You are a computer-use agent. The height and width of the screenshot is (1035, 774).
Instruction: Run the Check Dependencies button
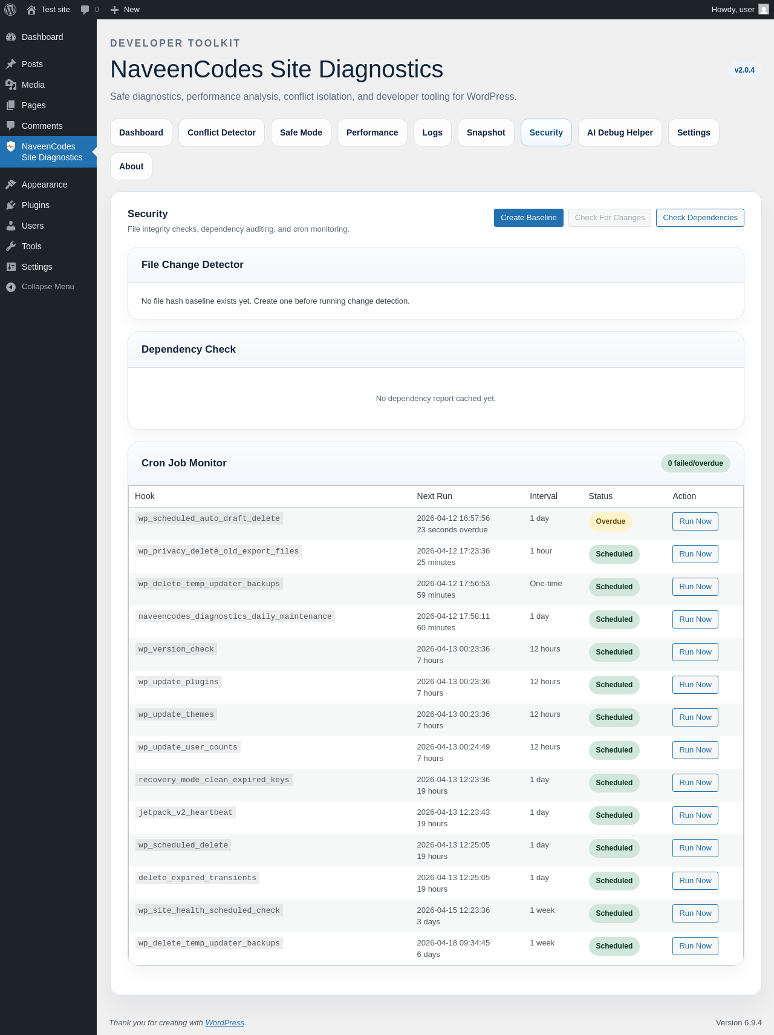click(700, 218)
